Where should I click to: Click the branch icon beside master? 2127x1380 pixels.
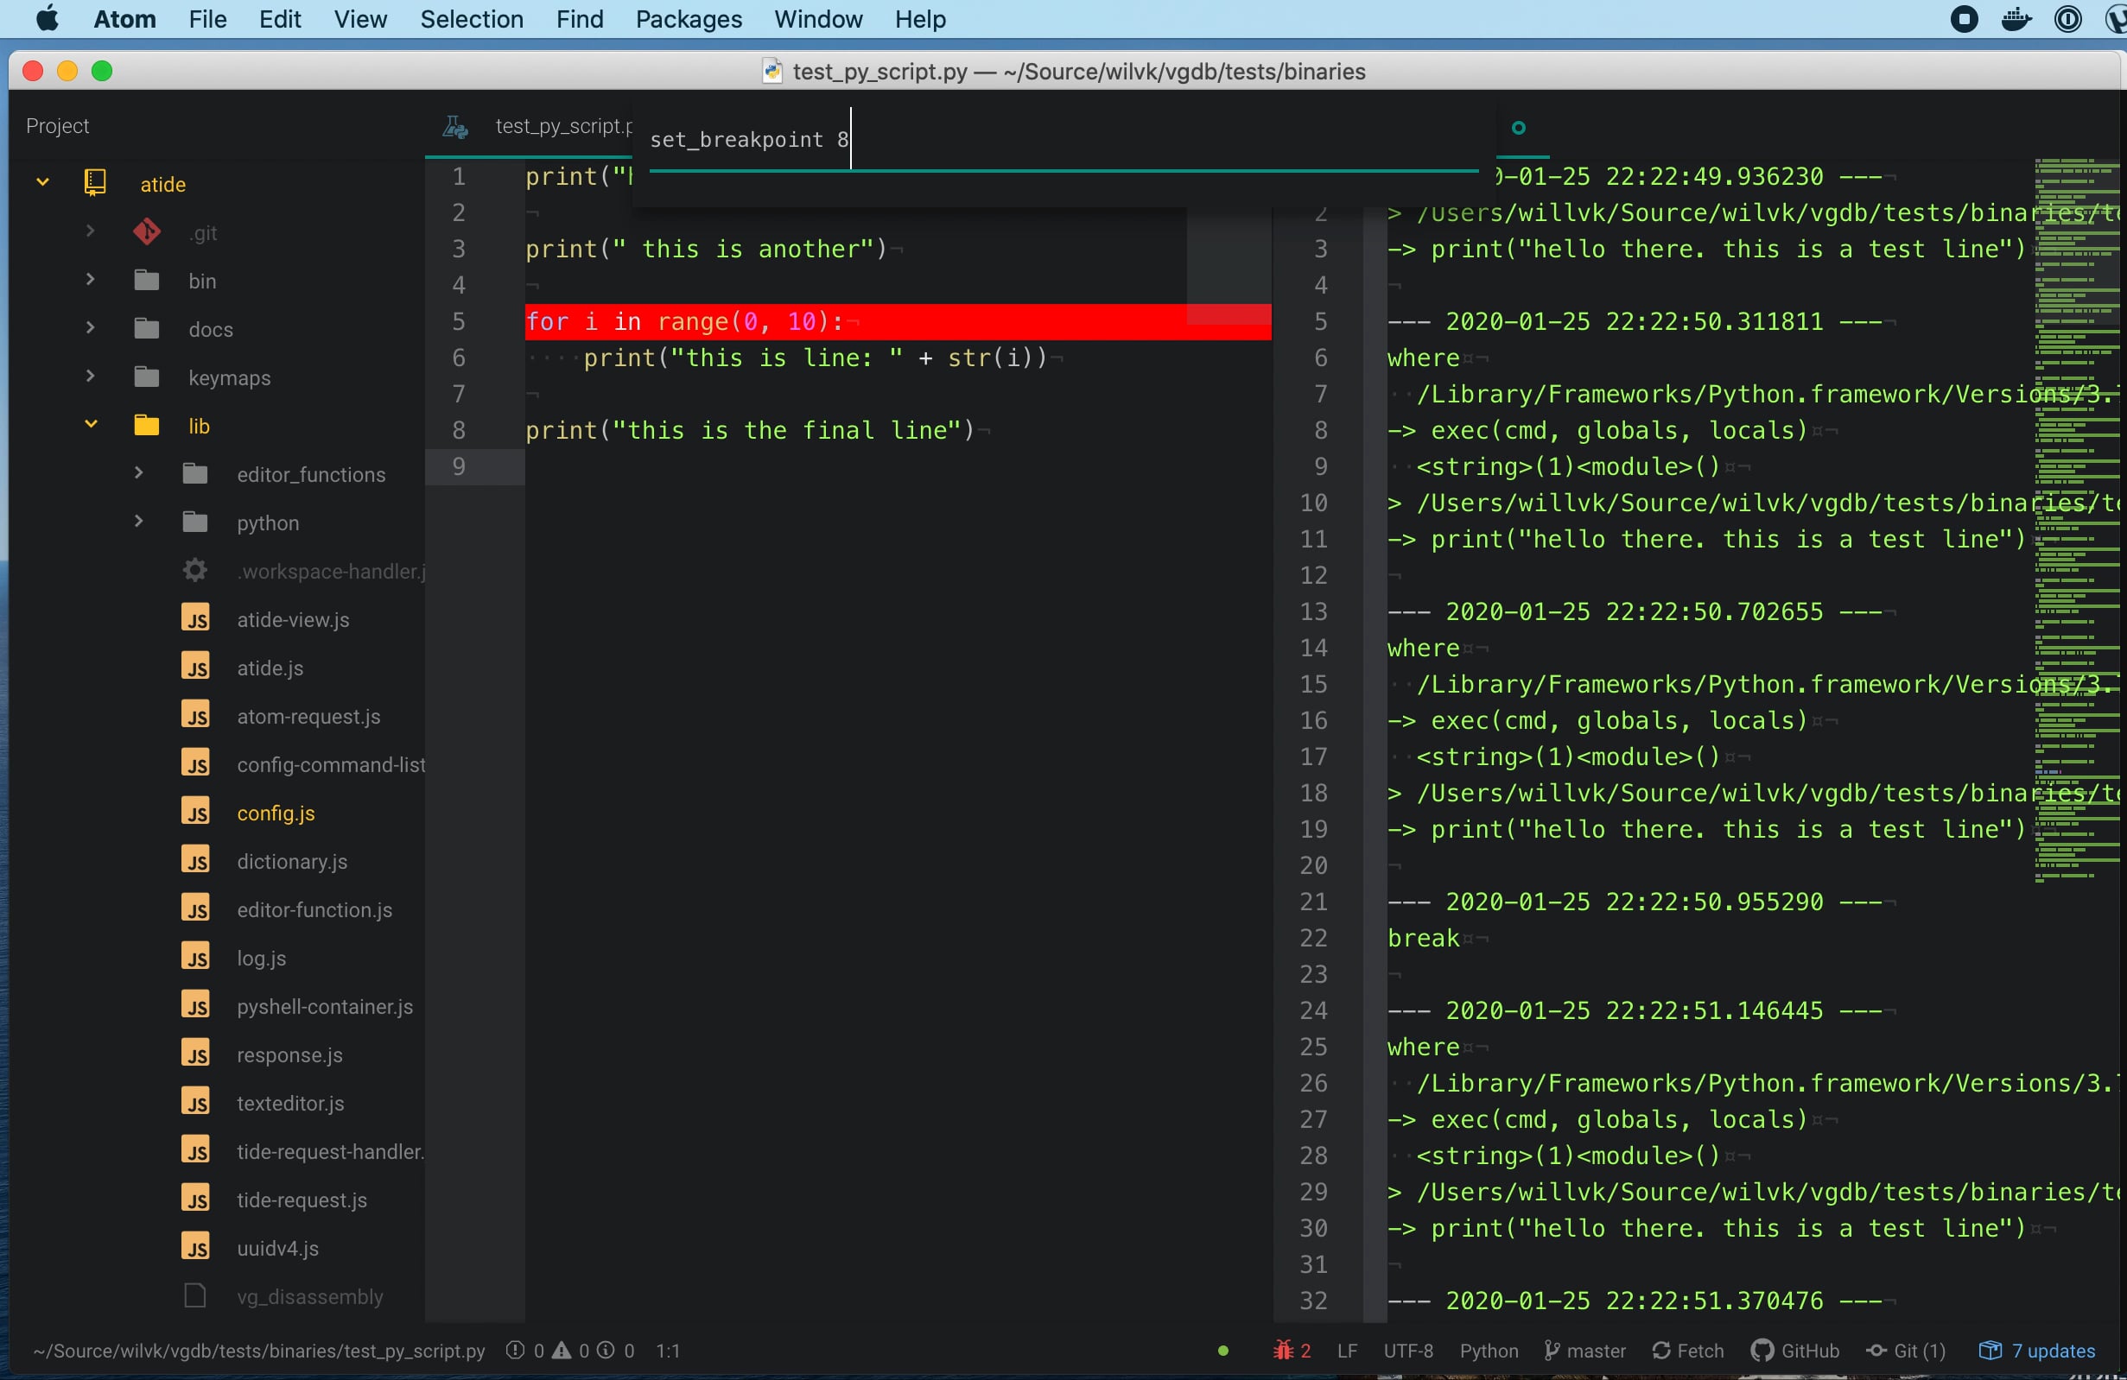(x=1552, y=1351)
